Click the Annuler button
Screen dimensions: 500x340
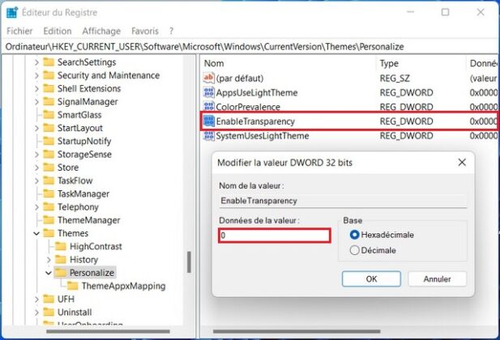pyautogui.click(x=437, y=279)
